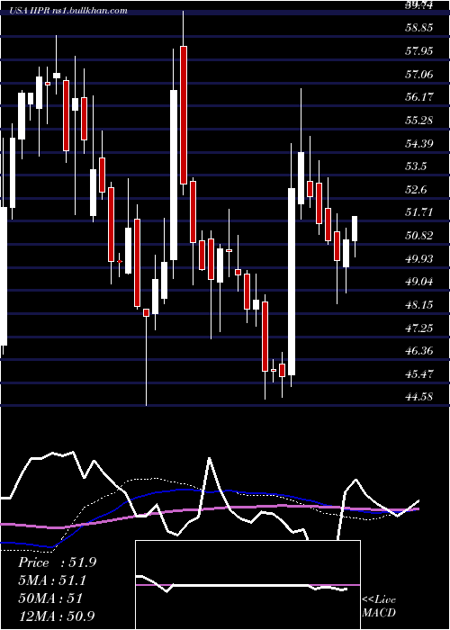Click the tall white candle rising from 45.47

click(x=292, y=281)
